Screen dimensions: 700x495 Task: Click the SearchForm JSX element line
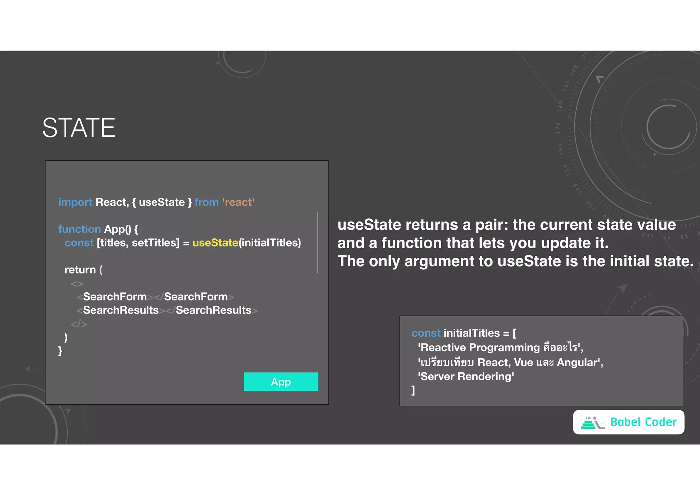[156, 297]
